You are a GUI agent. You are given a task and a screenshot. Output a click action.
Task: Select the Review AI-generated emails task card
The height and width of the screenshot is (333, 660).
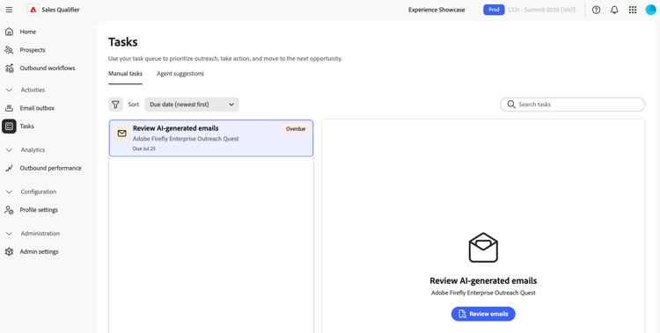pyautogui.click(x=211, y=138)
